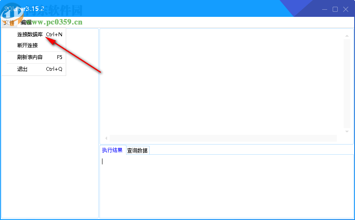Open the 文件 menu
Image resolution: width=355 pixels, height=220 pixels.
(9, 22)
